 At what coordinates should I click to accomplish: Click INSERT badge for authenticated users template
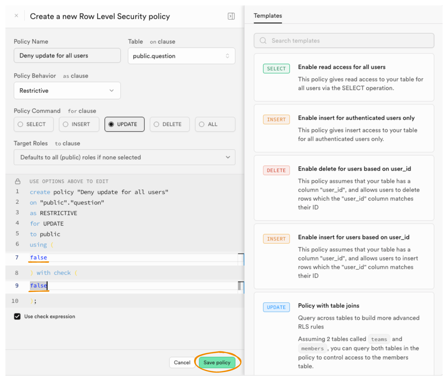pyautogui.click(x=276, y=119)
